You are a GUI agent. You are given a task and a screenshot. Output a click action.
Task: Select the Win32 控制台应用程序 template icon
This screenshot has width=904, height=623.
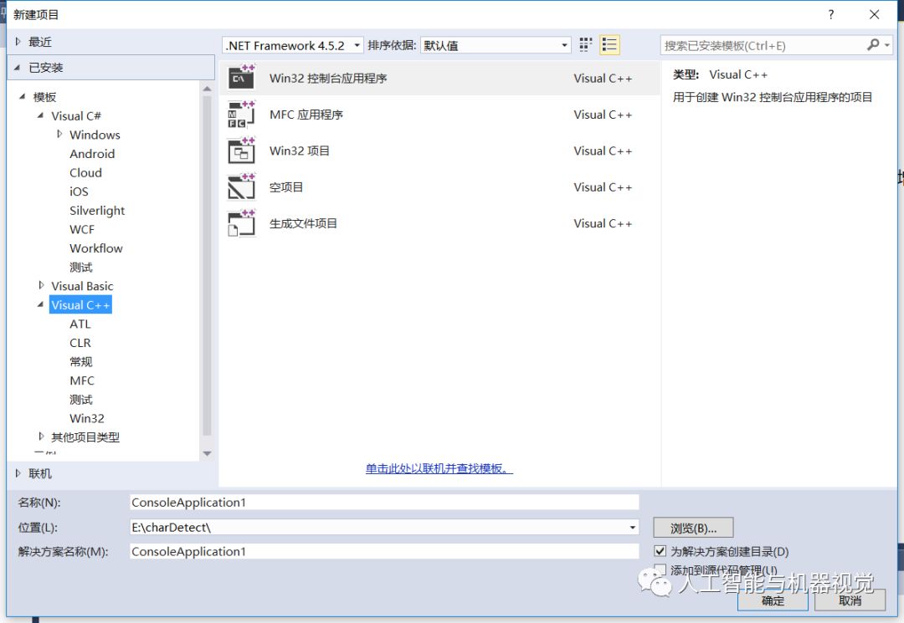coord(242,77)
